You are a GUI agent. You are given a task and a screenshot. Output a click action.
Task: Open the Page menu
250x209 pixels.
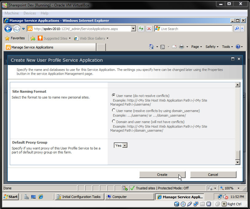[197, 47]
